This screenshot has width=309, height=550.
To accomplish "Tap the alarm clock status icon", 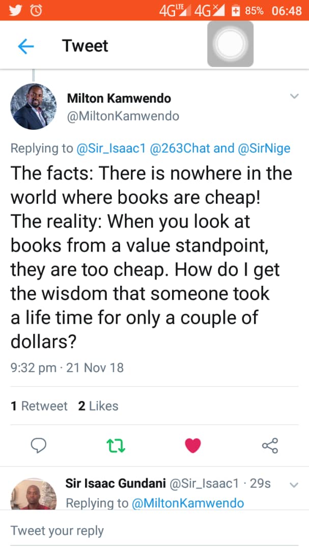I will pos(36,10).
